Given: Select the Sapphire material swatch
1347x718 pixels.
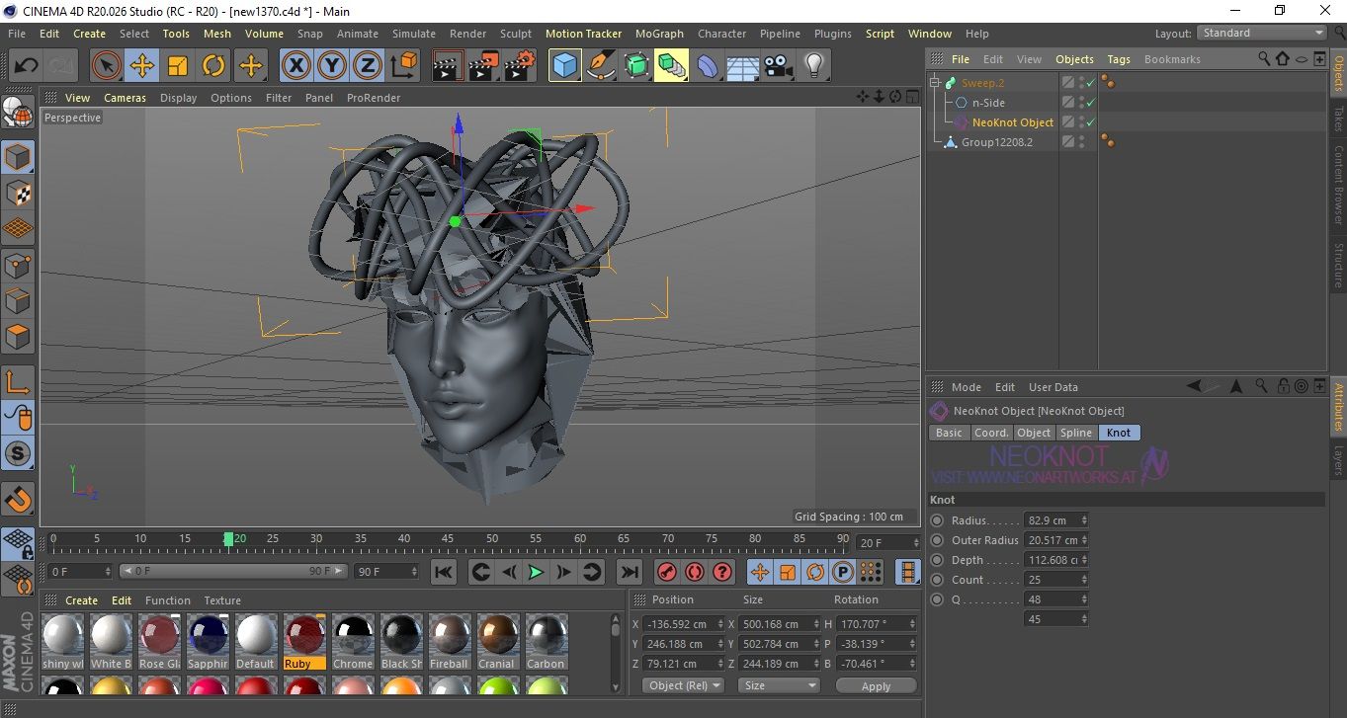Looking at the screenshot, I should pyautogui.click(x=208, y=641).
